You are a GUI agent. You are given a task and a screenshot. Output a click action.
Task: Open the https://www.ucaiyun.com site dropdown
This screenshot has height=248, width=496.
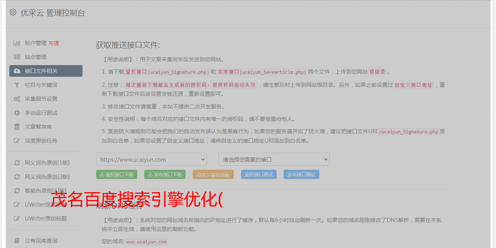pos(152,159)
